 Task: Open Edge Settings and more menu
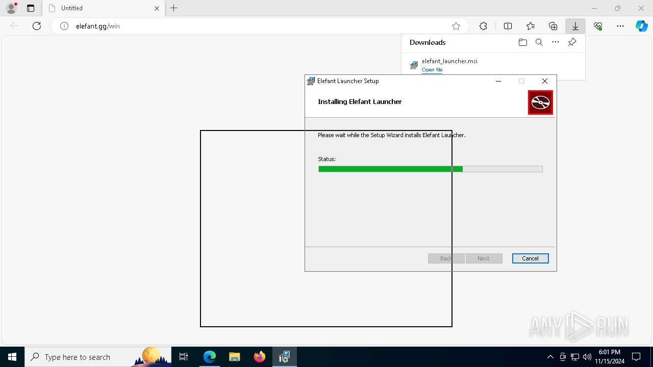[x=620, y=26]
